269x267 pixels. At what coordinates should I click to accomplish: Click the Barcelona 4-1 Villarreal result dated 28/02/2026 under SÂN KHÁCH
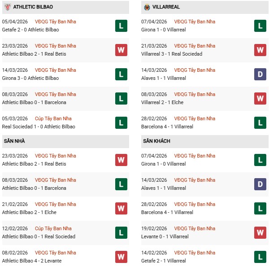(168, 212)
